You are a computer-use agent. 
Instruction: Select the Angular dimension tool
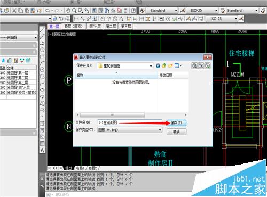[x=121, y=19]
